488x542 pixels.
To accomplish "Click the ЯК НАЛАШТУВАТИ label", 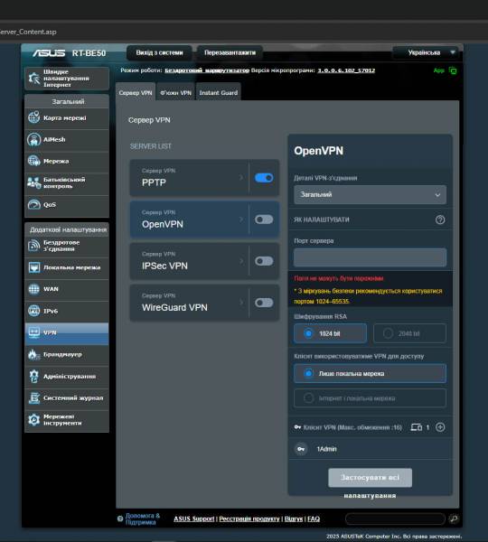I will click(x=322, y=220).
